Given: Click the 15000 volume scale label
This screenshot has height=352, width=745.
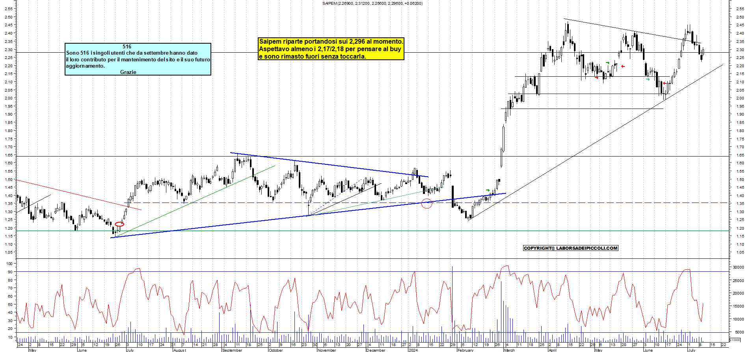Looking at the screenshot, I should click(738, 306).
